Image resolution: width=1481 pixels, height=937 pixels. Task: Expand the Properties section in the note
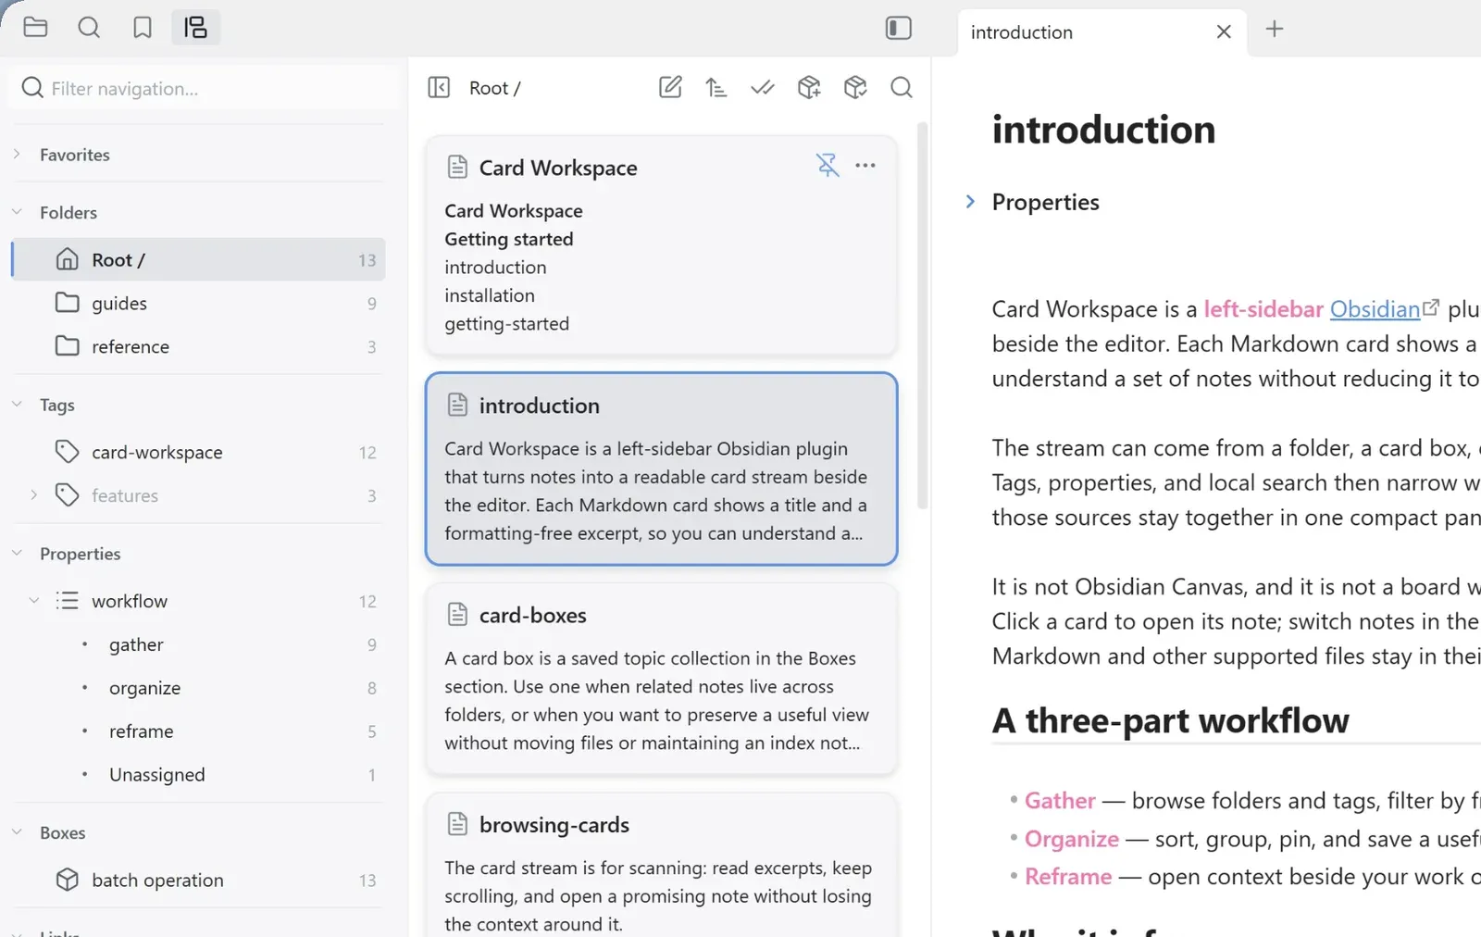[x=970, y=201]
